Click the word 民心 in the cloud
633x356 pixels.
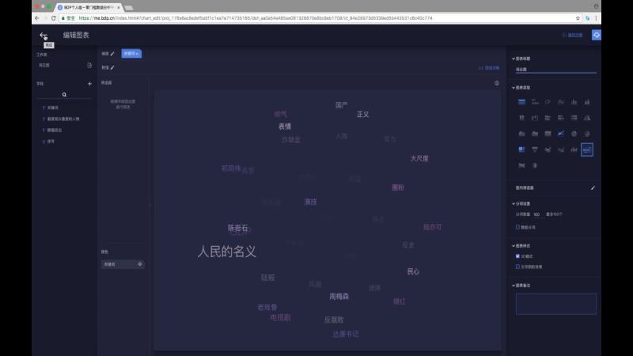pos(413,271)
